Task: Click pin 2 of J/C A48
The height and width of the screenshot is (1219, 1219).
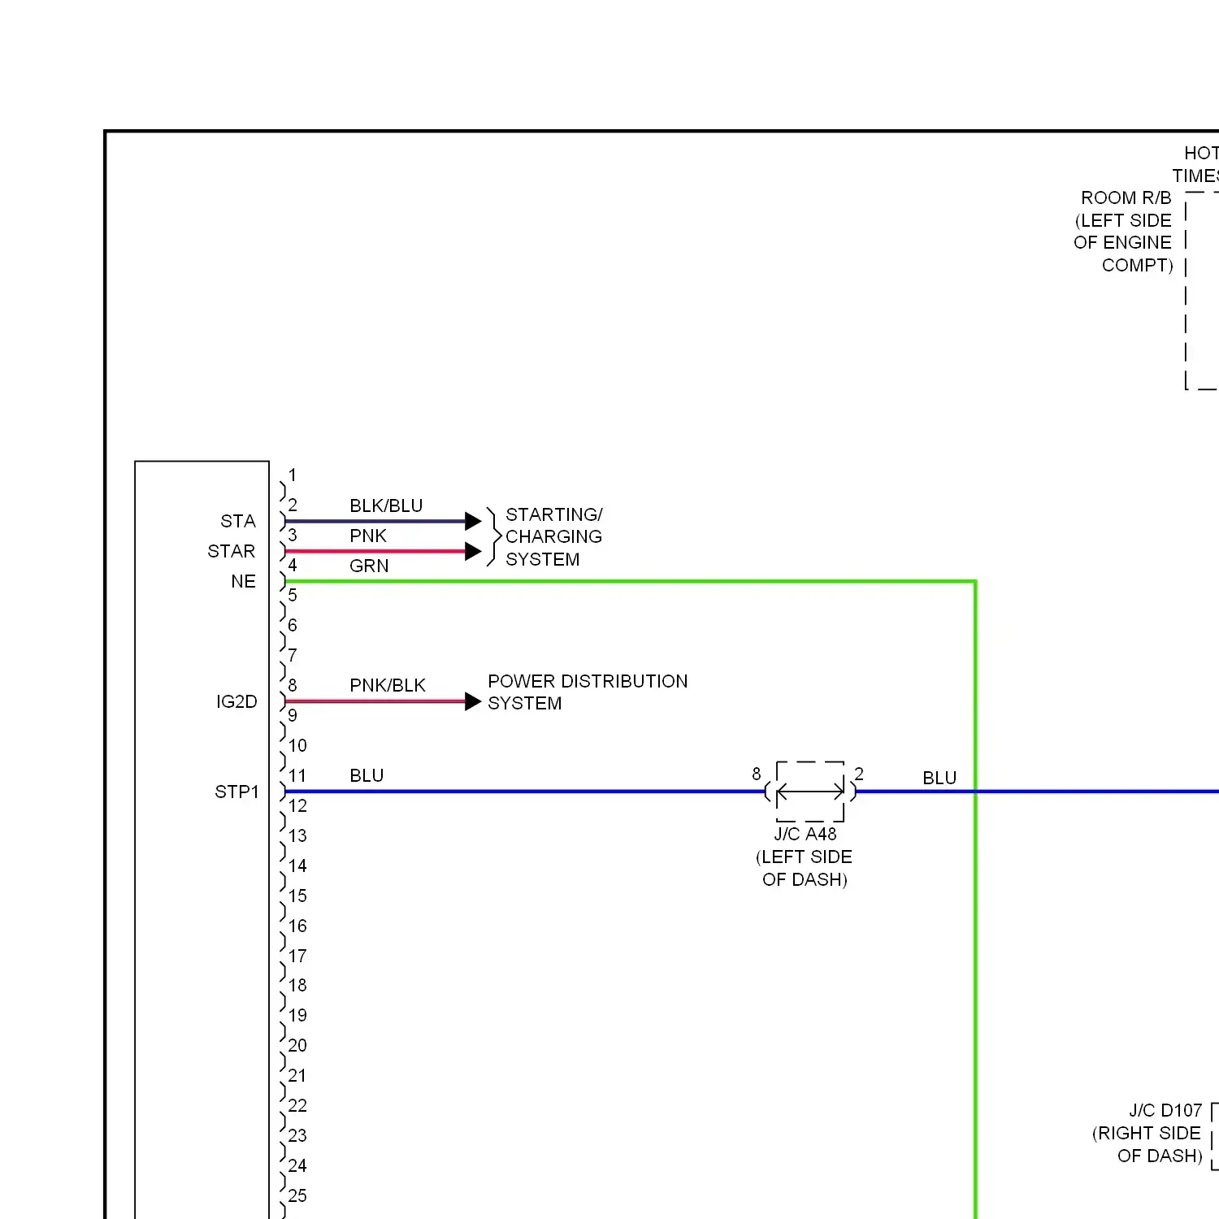Action: point(859,774)
